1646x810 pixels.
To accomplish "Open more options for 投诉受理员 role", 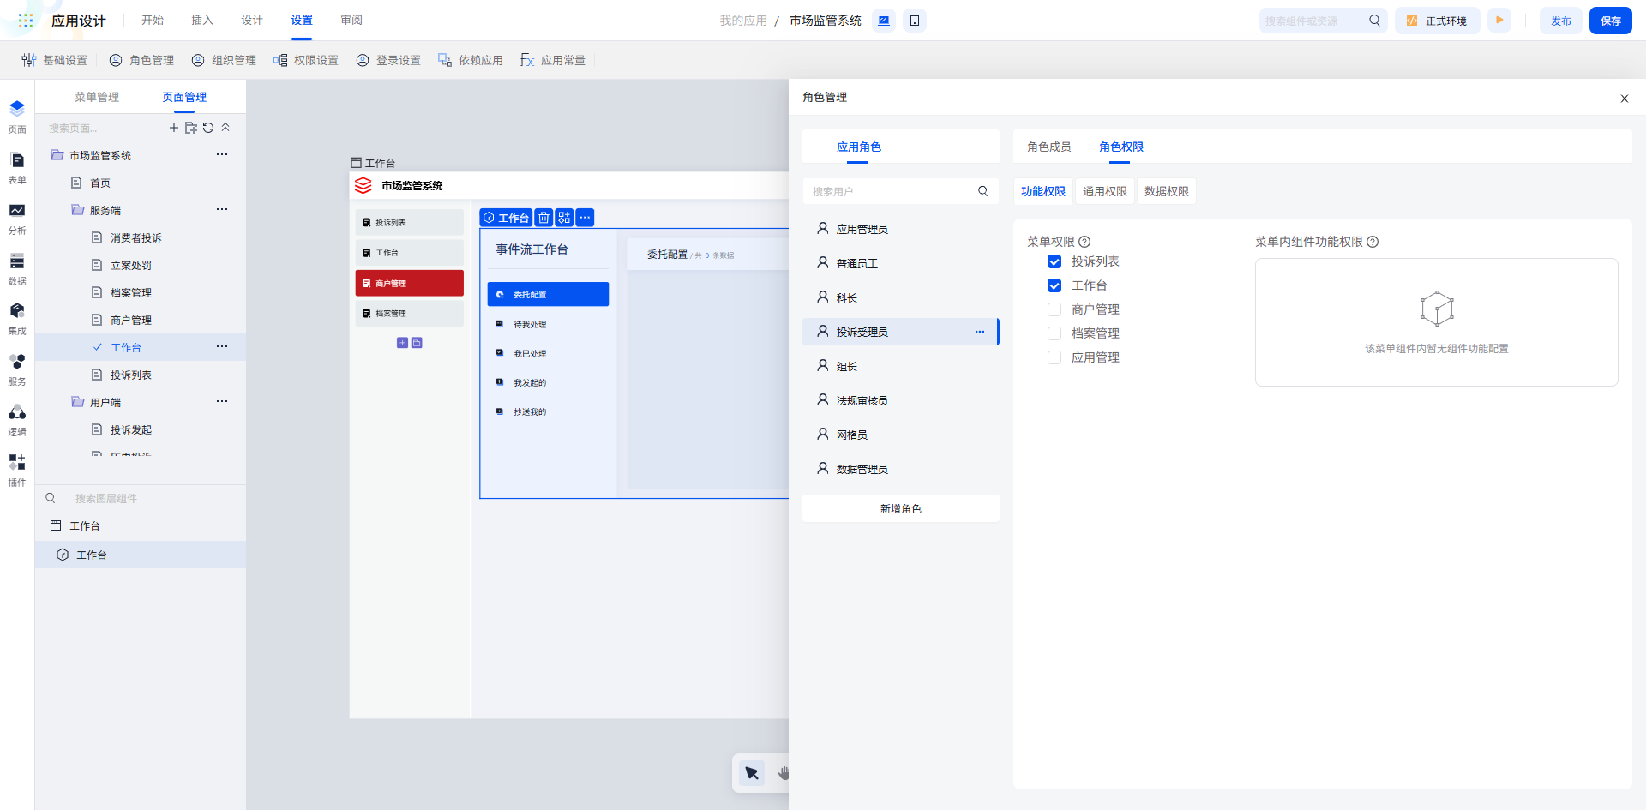I will tap(980, 332).
